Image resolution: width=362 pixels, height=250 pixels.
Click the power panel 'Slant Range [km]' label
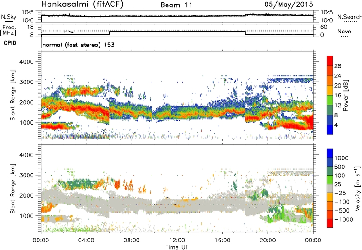tap(13, 95)
